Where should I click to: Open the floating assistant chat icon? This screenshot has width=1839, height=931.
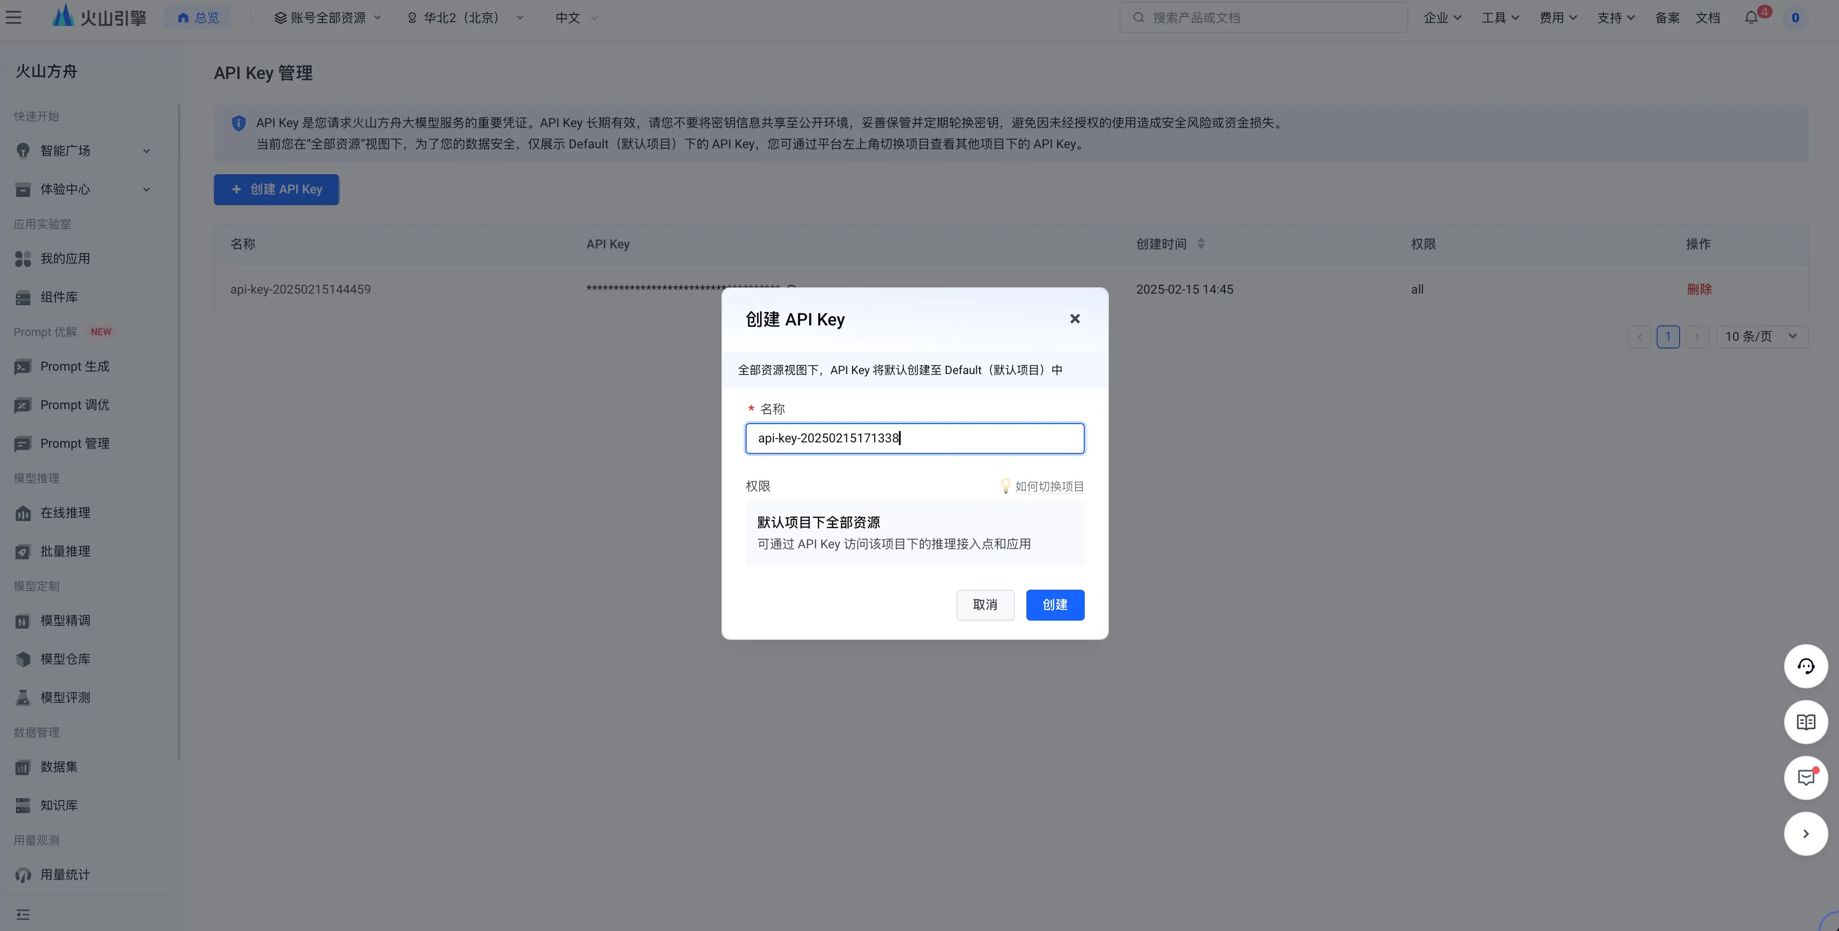pos(1805,666)
